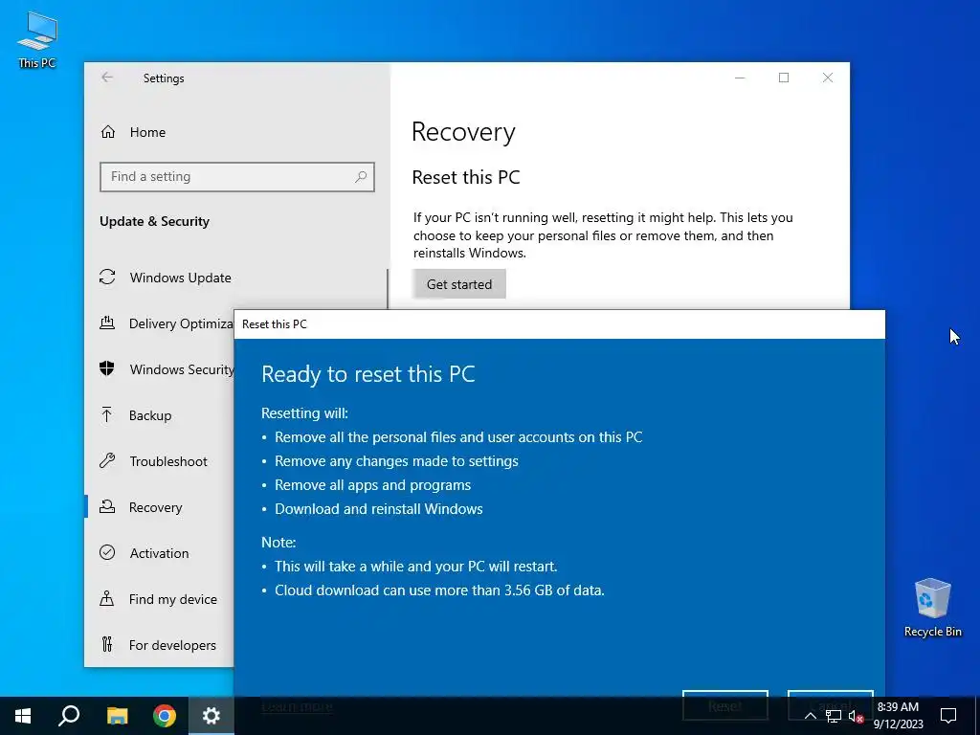Click the Activation checkmark circle icon
The image size is (980, 735).
[x=107, y=552]
